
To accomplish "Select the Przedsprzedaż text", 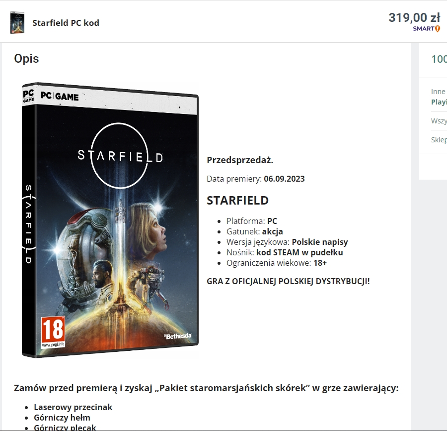I will 240,160.
